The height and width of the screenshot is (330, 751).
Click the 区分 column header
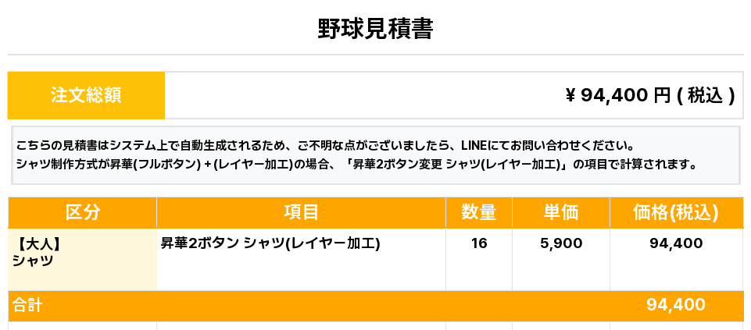click(82, 212)
